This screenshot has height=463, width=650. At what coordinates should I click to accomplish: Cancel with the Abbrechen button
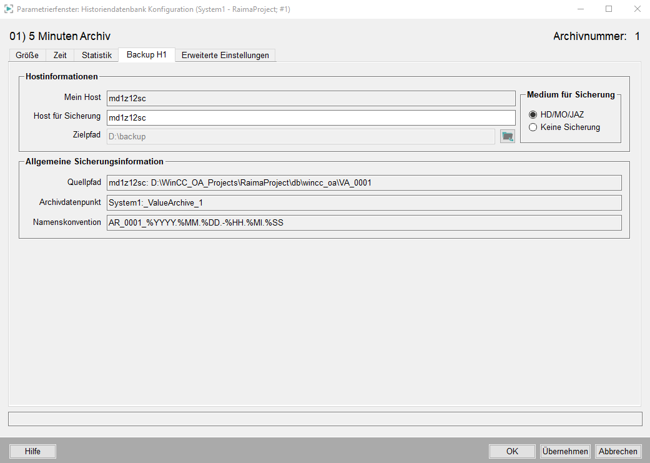click(x=618, y=451)
